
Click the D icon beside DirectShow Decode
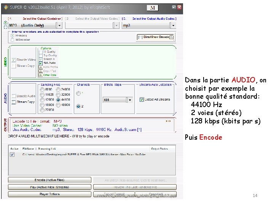[171, 37]
